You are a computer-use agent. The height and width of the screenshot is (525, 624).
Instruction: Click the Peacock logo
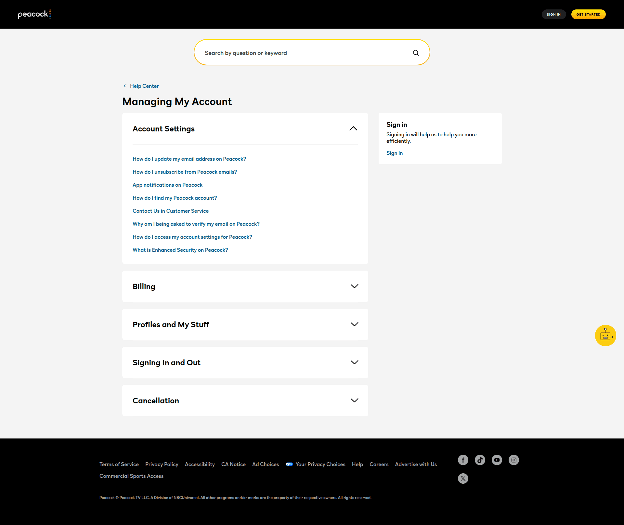(34, 14)
